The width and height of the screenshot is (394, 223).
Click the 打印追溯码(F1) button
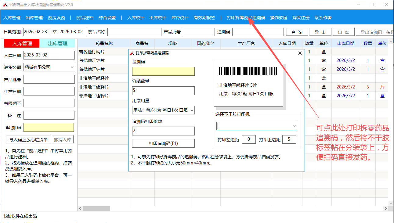(x=163, y=143)
